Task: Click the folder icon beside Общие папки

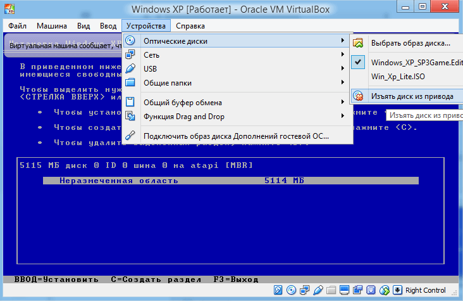Action: pos(130,82)
